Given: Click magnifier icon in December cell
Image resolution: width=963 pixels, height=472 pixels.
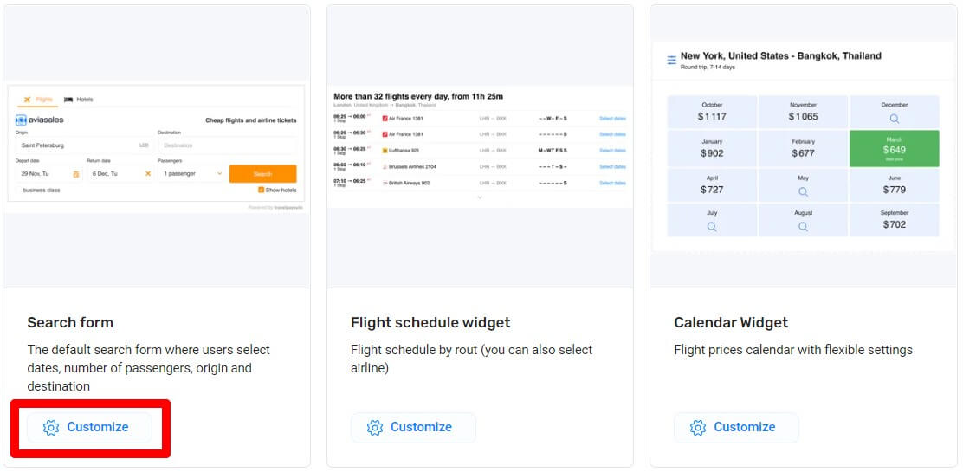Looking at the screenshot, I should [895, 119].
